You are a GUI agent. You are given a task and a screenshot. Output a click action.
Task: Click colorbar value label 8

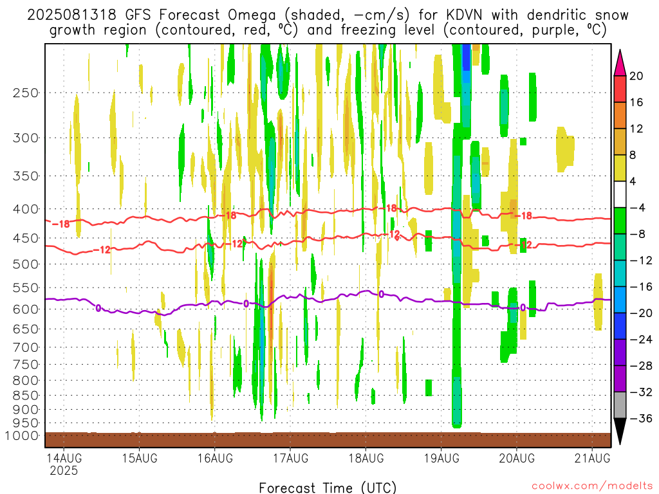click(x=633, y=155)
